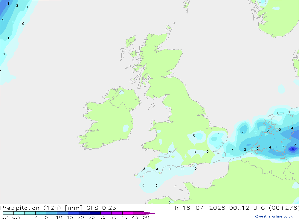The width and height of the screenshot is (299, 219).
Task: Open the weatheronline.co.uk link
Action: point(274,216)
